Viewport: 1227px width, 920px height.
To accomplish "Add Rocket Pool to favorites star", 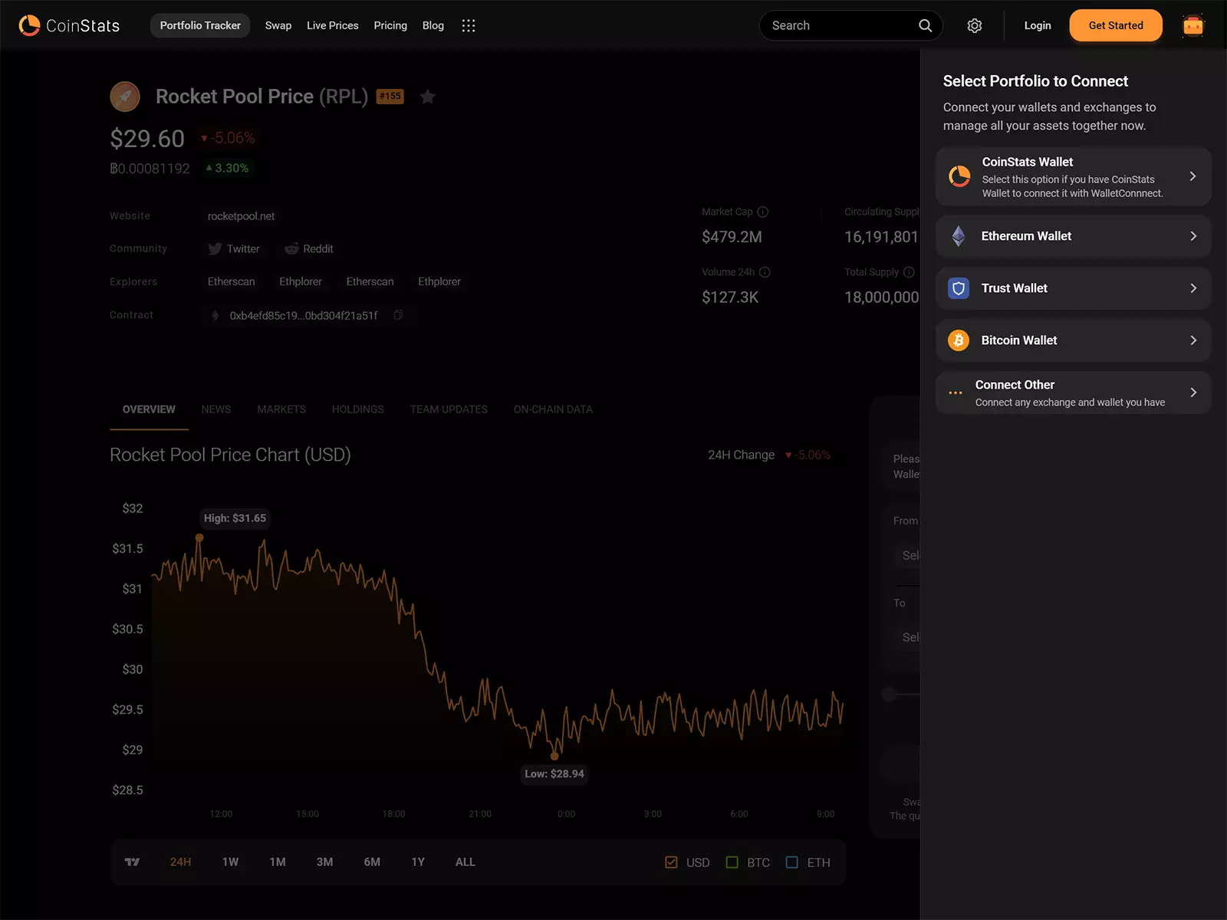I will tap(428, 97).
